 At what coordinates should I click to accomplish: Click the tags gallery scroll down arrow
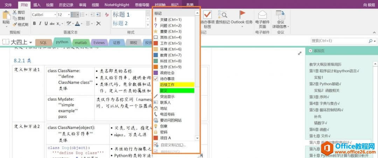197,138
